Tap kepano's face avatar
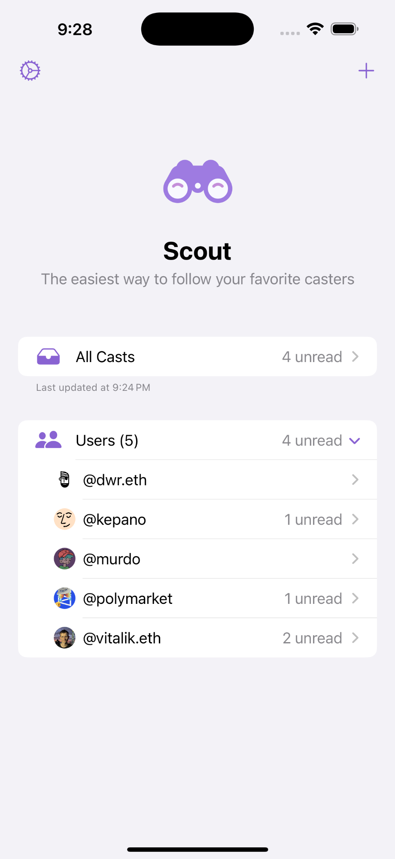 [x=64, y=519]
